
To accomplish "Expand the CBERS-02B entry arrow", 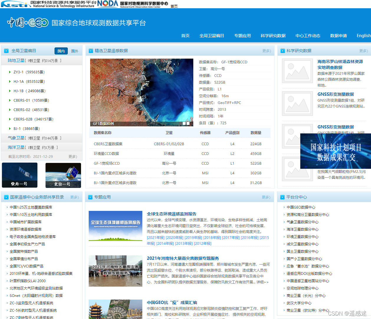I will 10,119.
